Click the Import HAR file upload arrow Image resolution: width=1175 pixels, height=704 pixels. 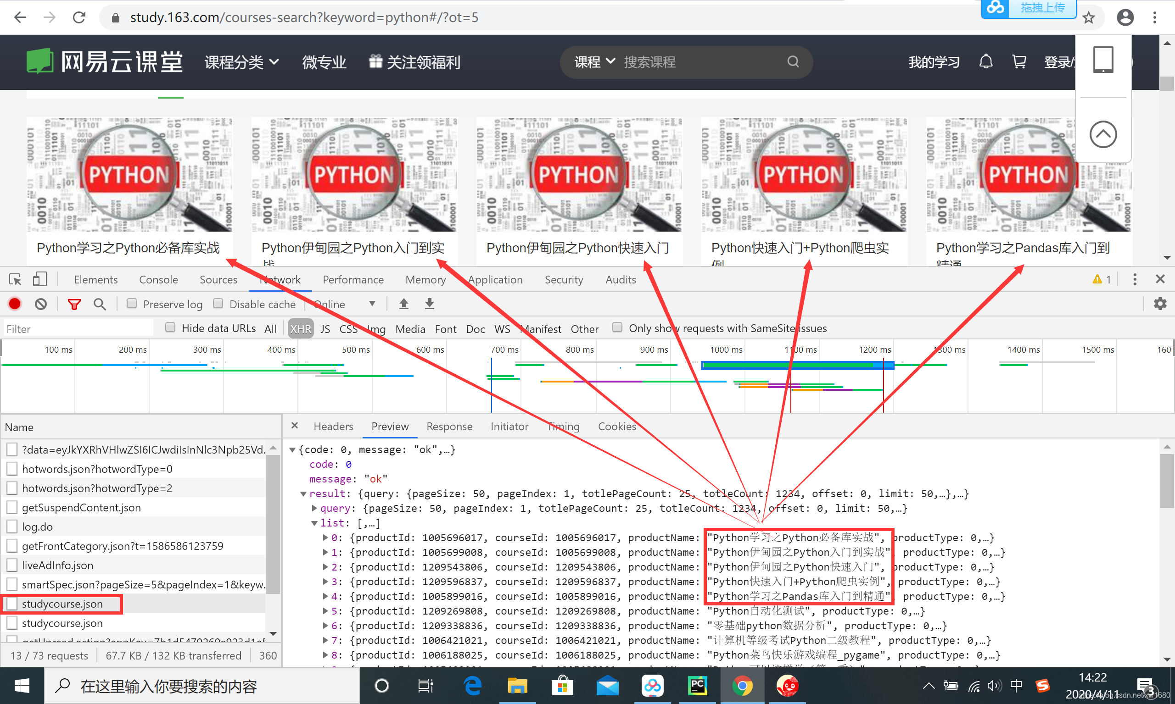pos(403,304)
